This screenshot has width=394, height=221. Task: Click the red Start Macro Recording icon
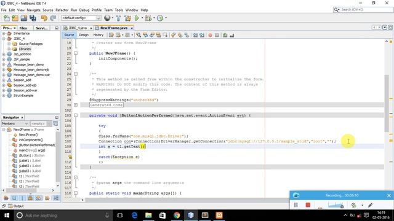coord(211,35)
